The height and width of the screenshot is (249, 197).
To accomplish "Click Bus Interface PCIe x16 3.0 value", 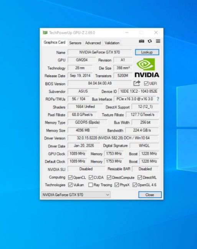I will pos(135,99).
